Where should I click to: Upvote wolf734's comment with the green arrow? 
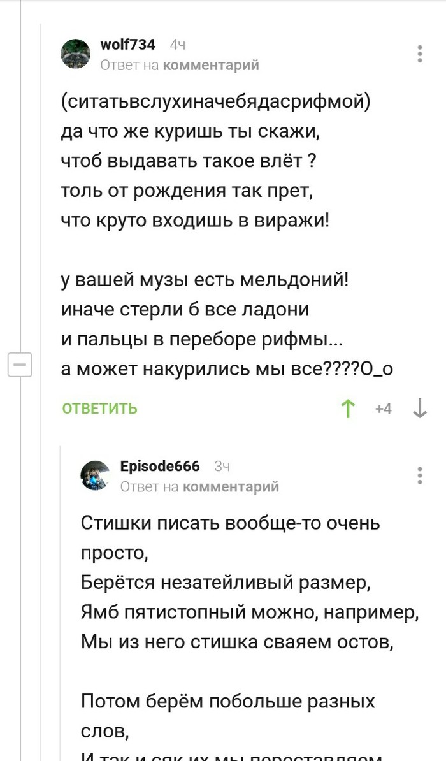coord(348,409)
